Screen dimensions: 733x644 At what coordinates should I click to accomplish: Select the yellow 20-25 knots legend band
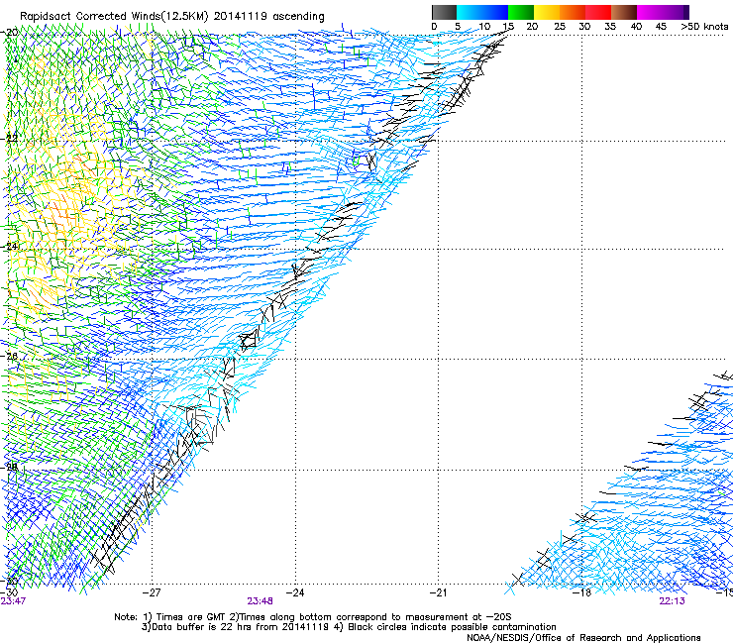click(x=547, y=12)
